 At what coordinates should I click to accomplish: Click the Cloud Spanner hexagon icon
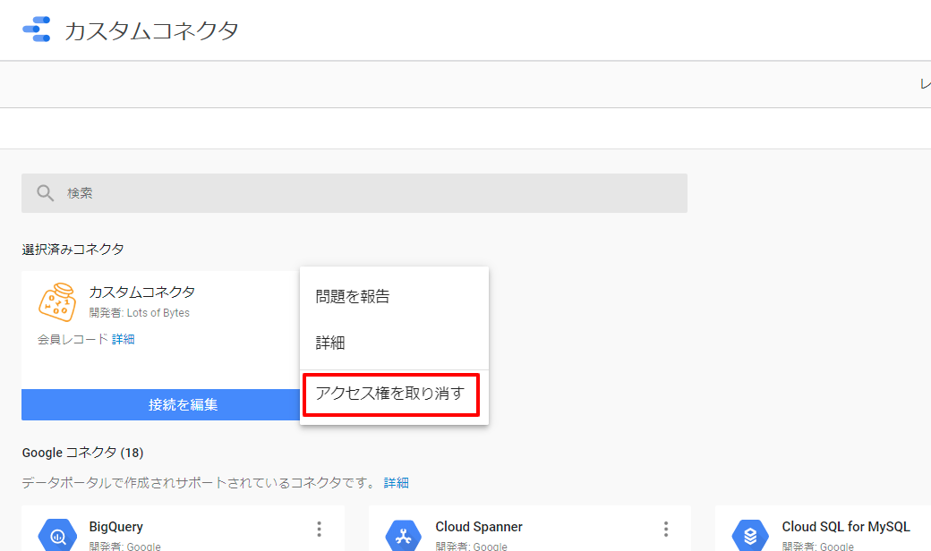click(403, 535)
